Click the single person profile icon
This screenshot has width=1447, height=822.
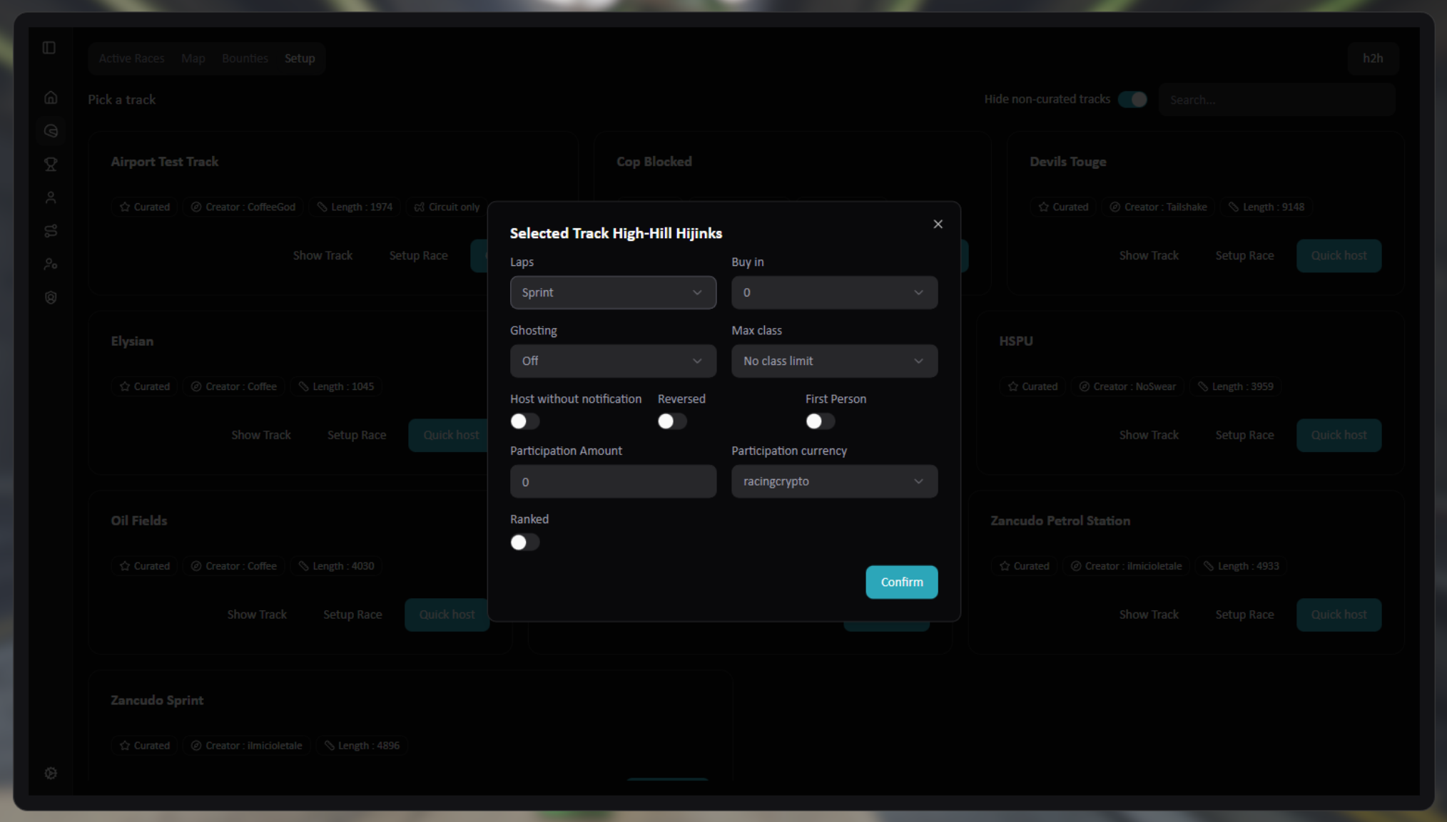[x=51, y=198]
